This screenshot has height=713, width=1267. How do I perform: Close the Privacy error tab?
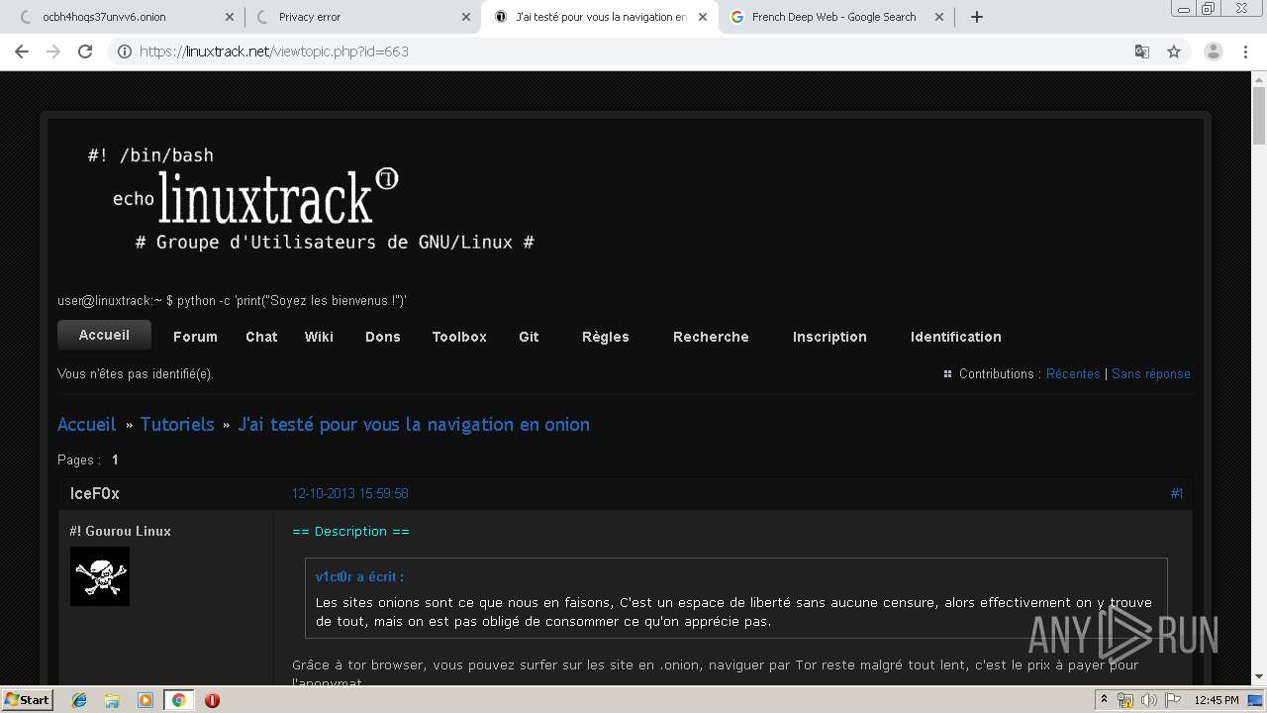pyautogui.click(x=466, y=17)
